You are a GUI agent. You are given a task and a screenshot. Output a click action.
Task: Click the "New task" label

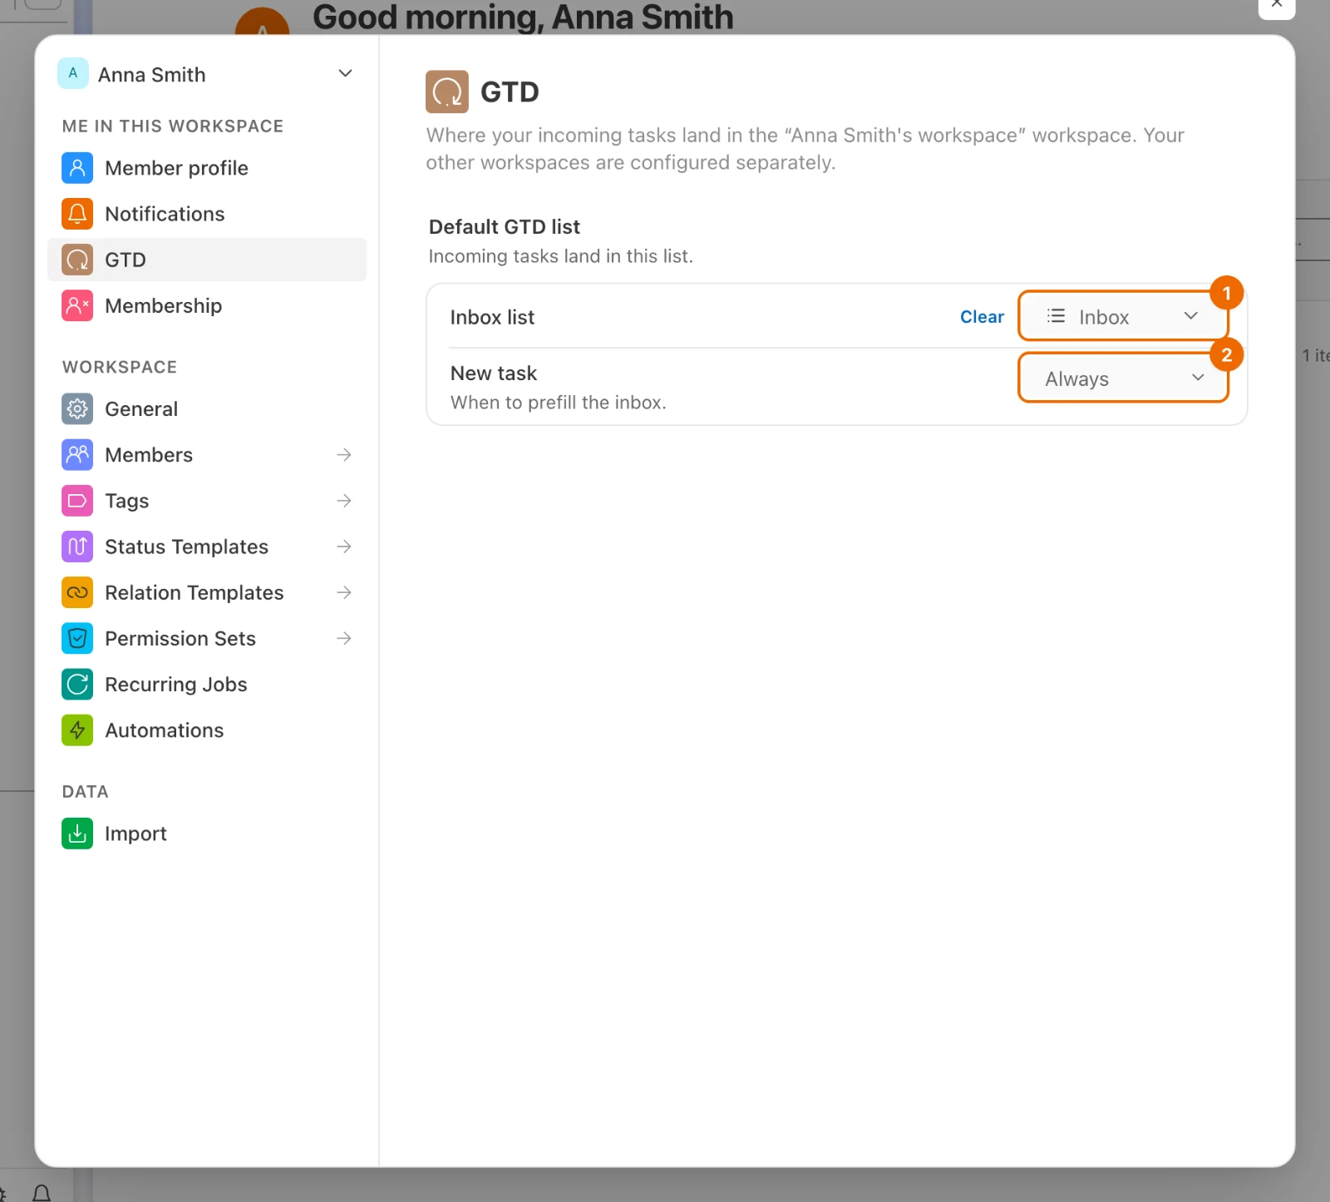[x=494, y=373]
